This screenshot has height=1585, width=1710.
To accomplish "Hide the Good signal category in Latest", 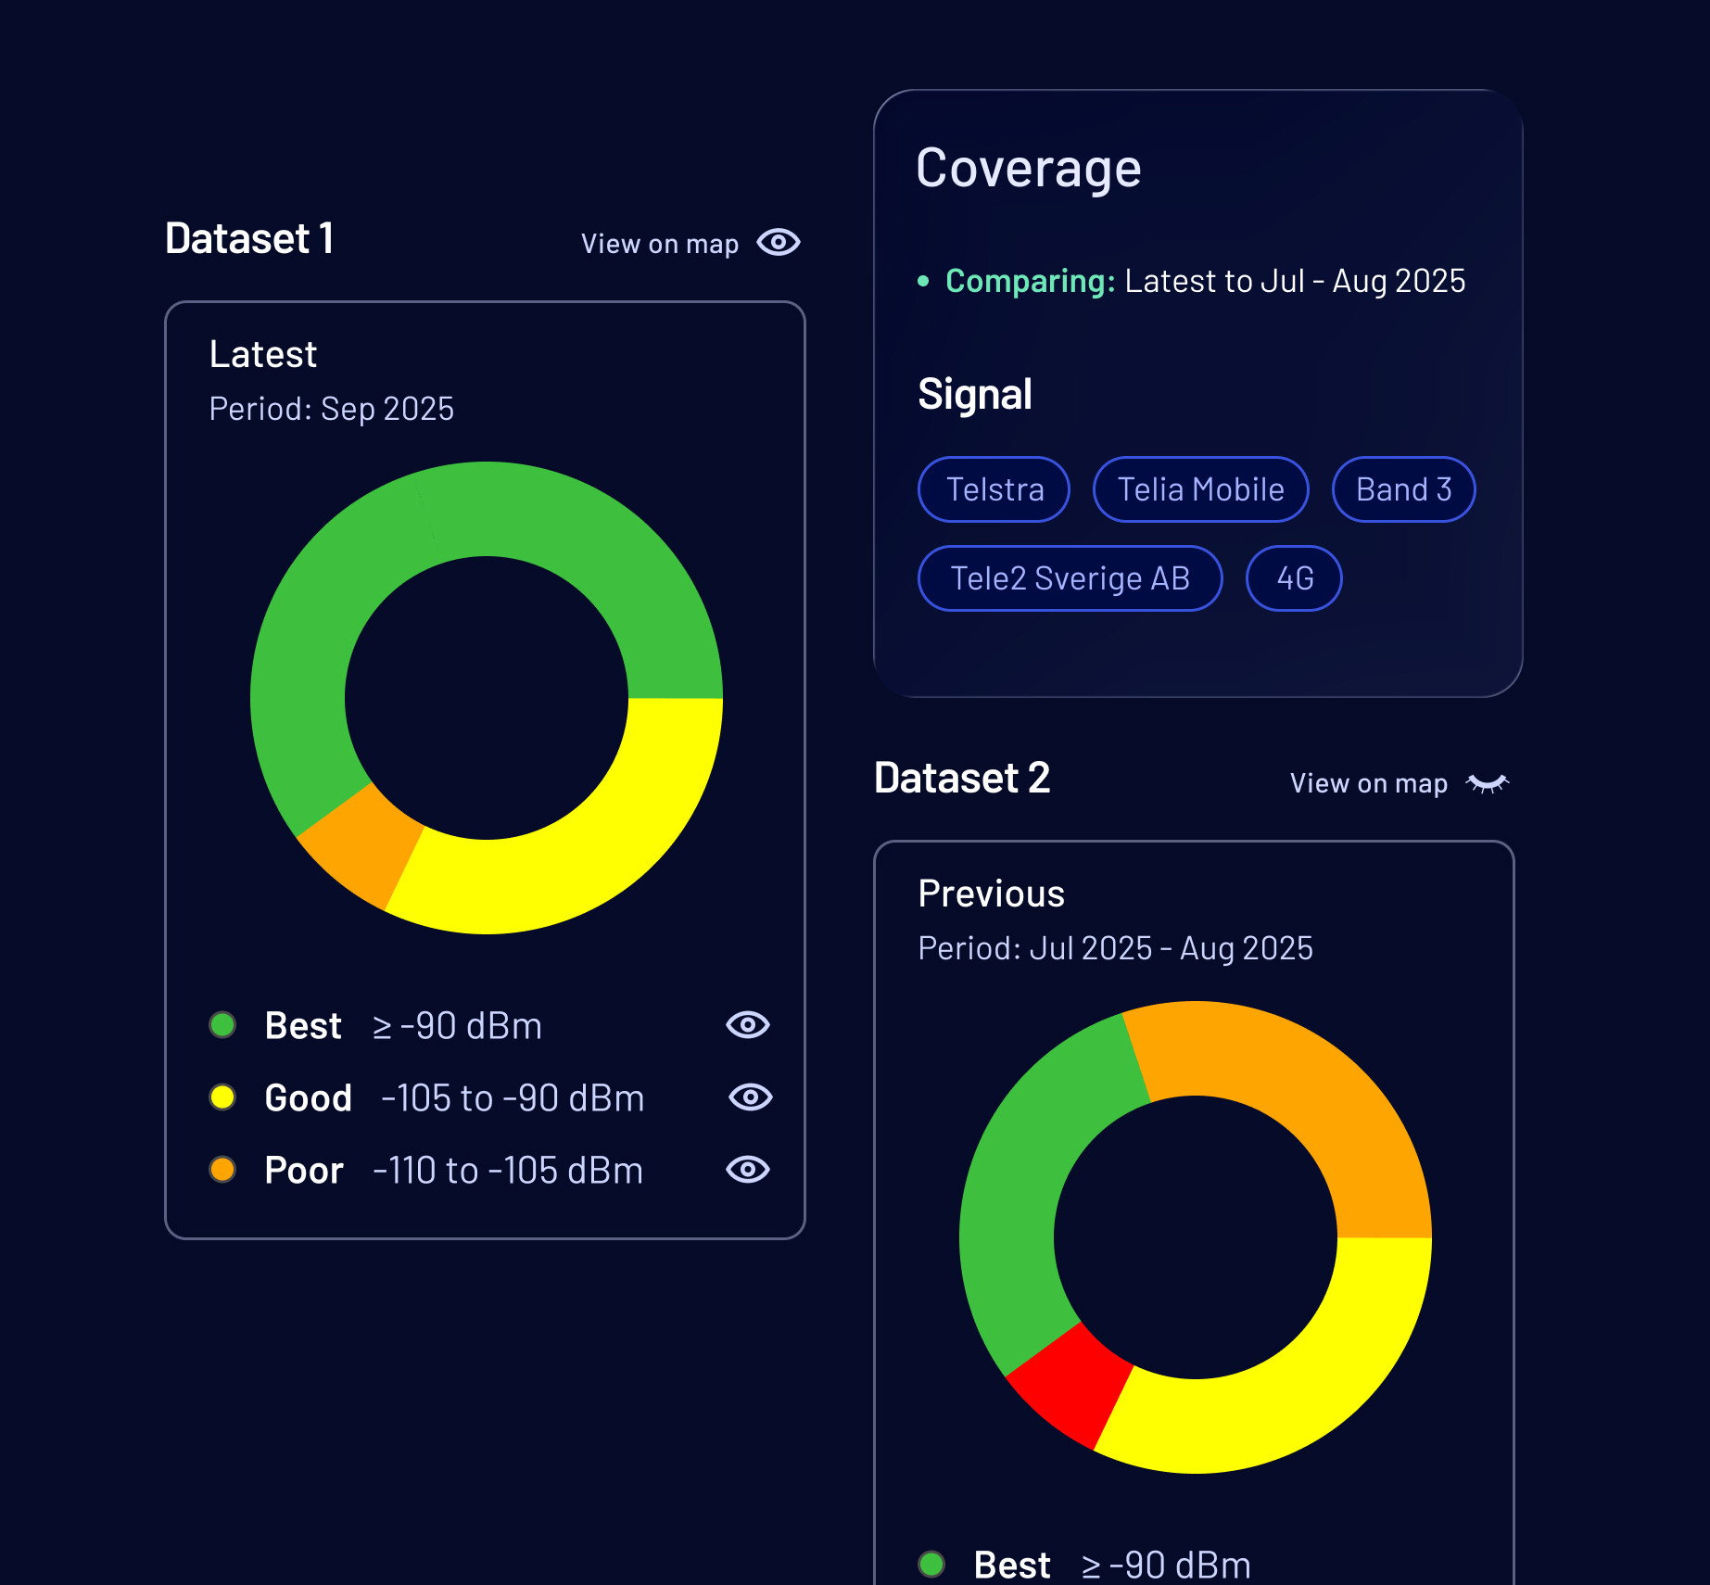I will pos(750,1097).
